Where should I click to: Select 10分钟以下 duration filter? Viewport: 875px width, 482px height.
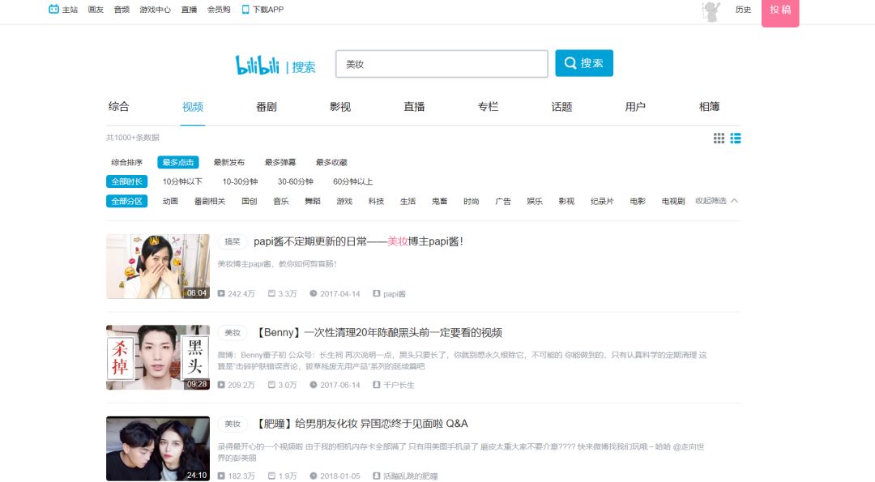182,181
